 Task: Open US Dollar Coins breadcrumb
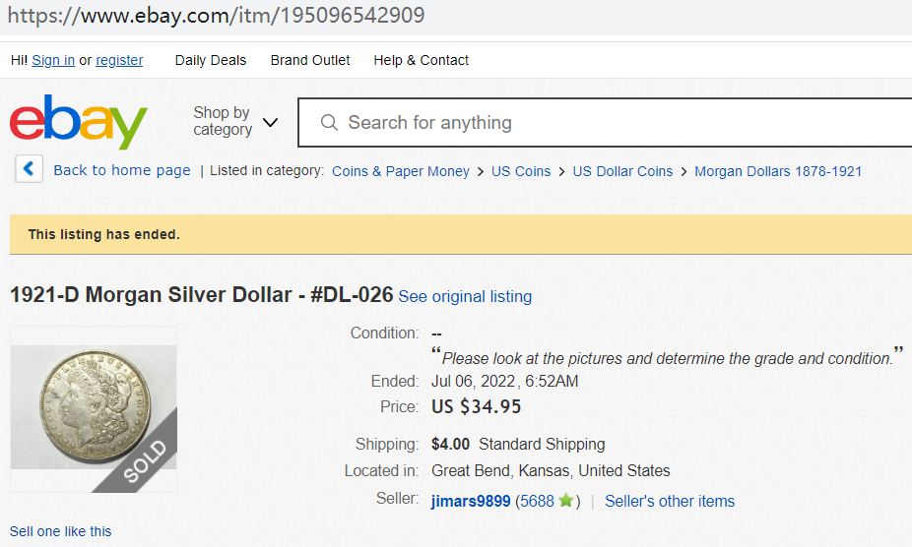pyautogui.click(x=622, y=171)
